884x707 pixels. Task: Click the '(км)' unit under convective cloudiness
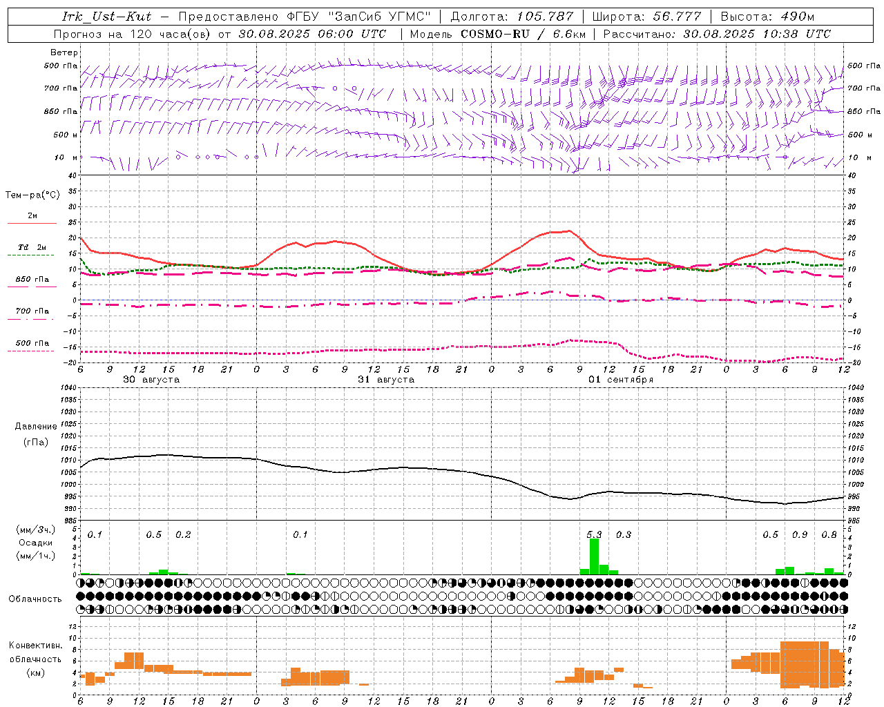[36, 672]
